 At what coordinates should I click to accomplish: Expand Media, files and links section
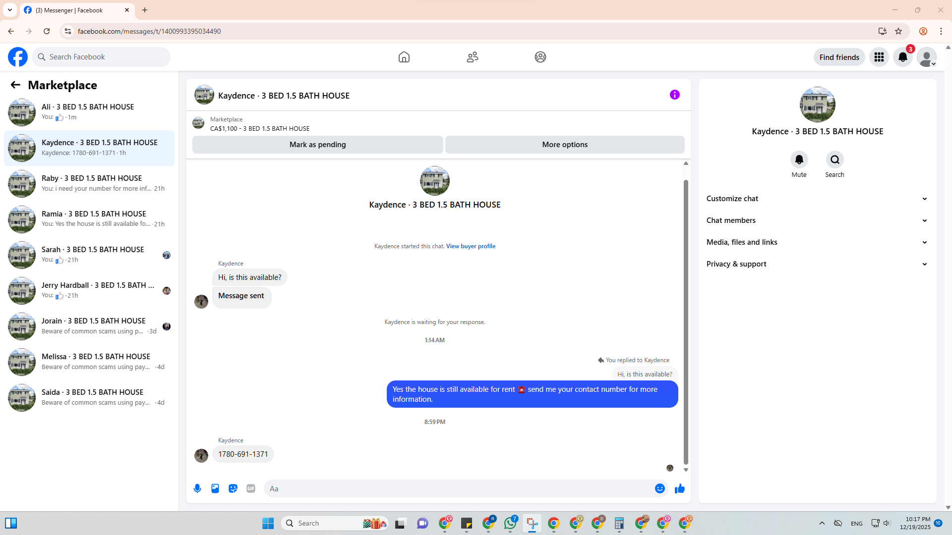[x=817, y=242]
